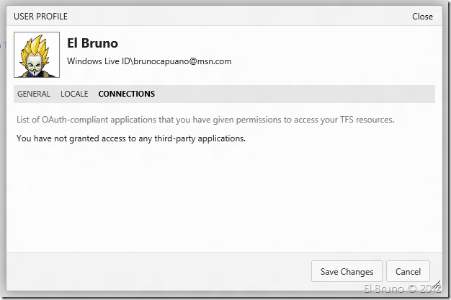Screen dimensions: 451x300
Task: Click the OAuth-compliant applications description text
Action: click(205, 119)
